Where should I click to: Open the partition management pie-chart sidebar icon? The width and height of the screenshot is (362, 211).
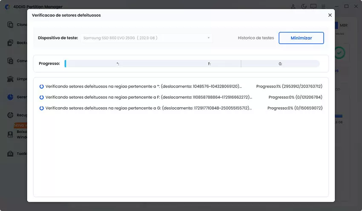pos(10,97)
